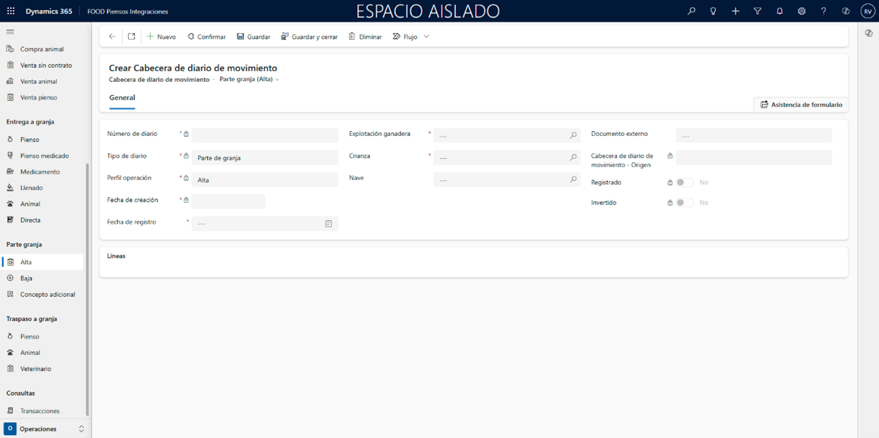Viewport: 879px width, 438px height.
Task: Select the General tab
Action: 122,98
